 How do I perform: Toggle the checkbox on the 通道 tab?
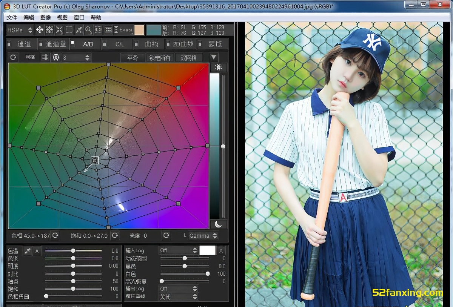9,43
